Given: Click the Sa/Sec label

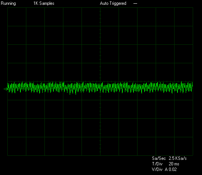Looking at the screenshot, I should coord(159,158).
